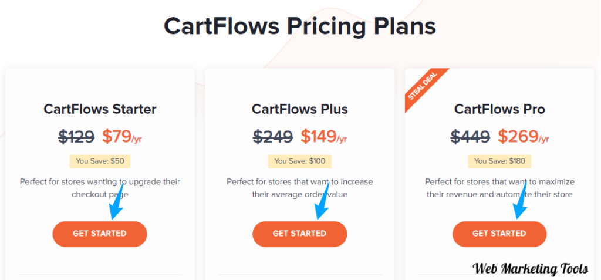Click the Web Marketing Tools watermark
The image size is (601, 280).
530,269
